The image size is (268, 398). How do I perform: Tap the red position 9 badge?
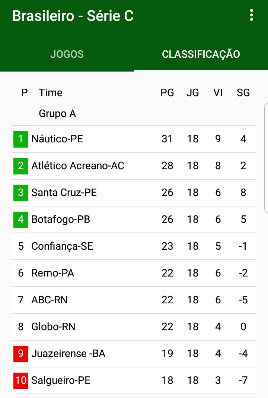tap(21, 354)
